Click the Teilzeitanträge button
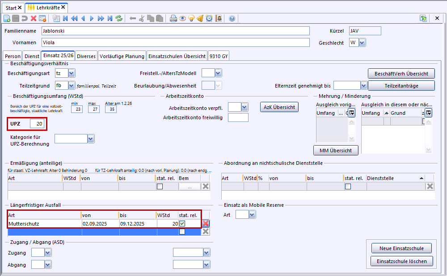This screenshot has width=447, height=276. [x=401, y=85]
